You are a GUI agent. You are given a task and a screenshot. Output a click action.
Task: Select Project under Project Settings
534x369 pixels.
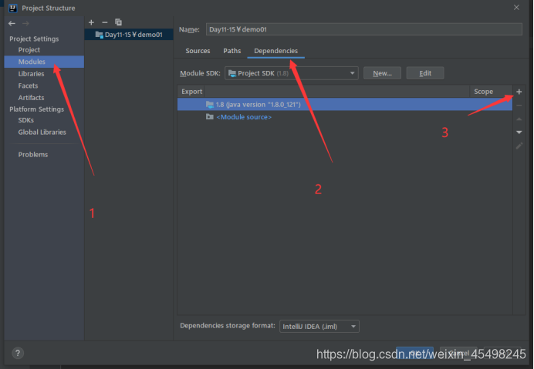pos(29,50)
